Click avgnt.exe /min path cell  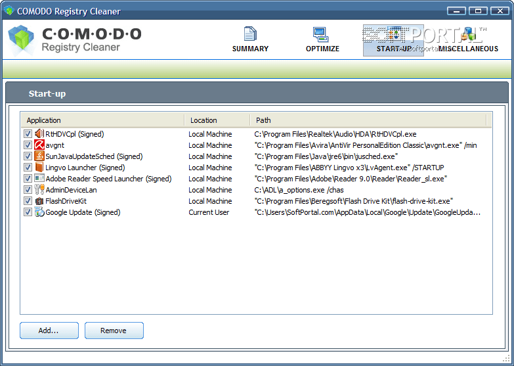click(x=366, y=145)
